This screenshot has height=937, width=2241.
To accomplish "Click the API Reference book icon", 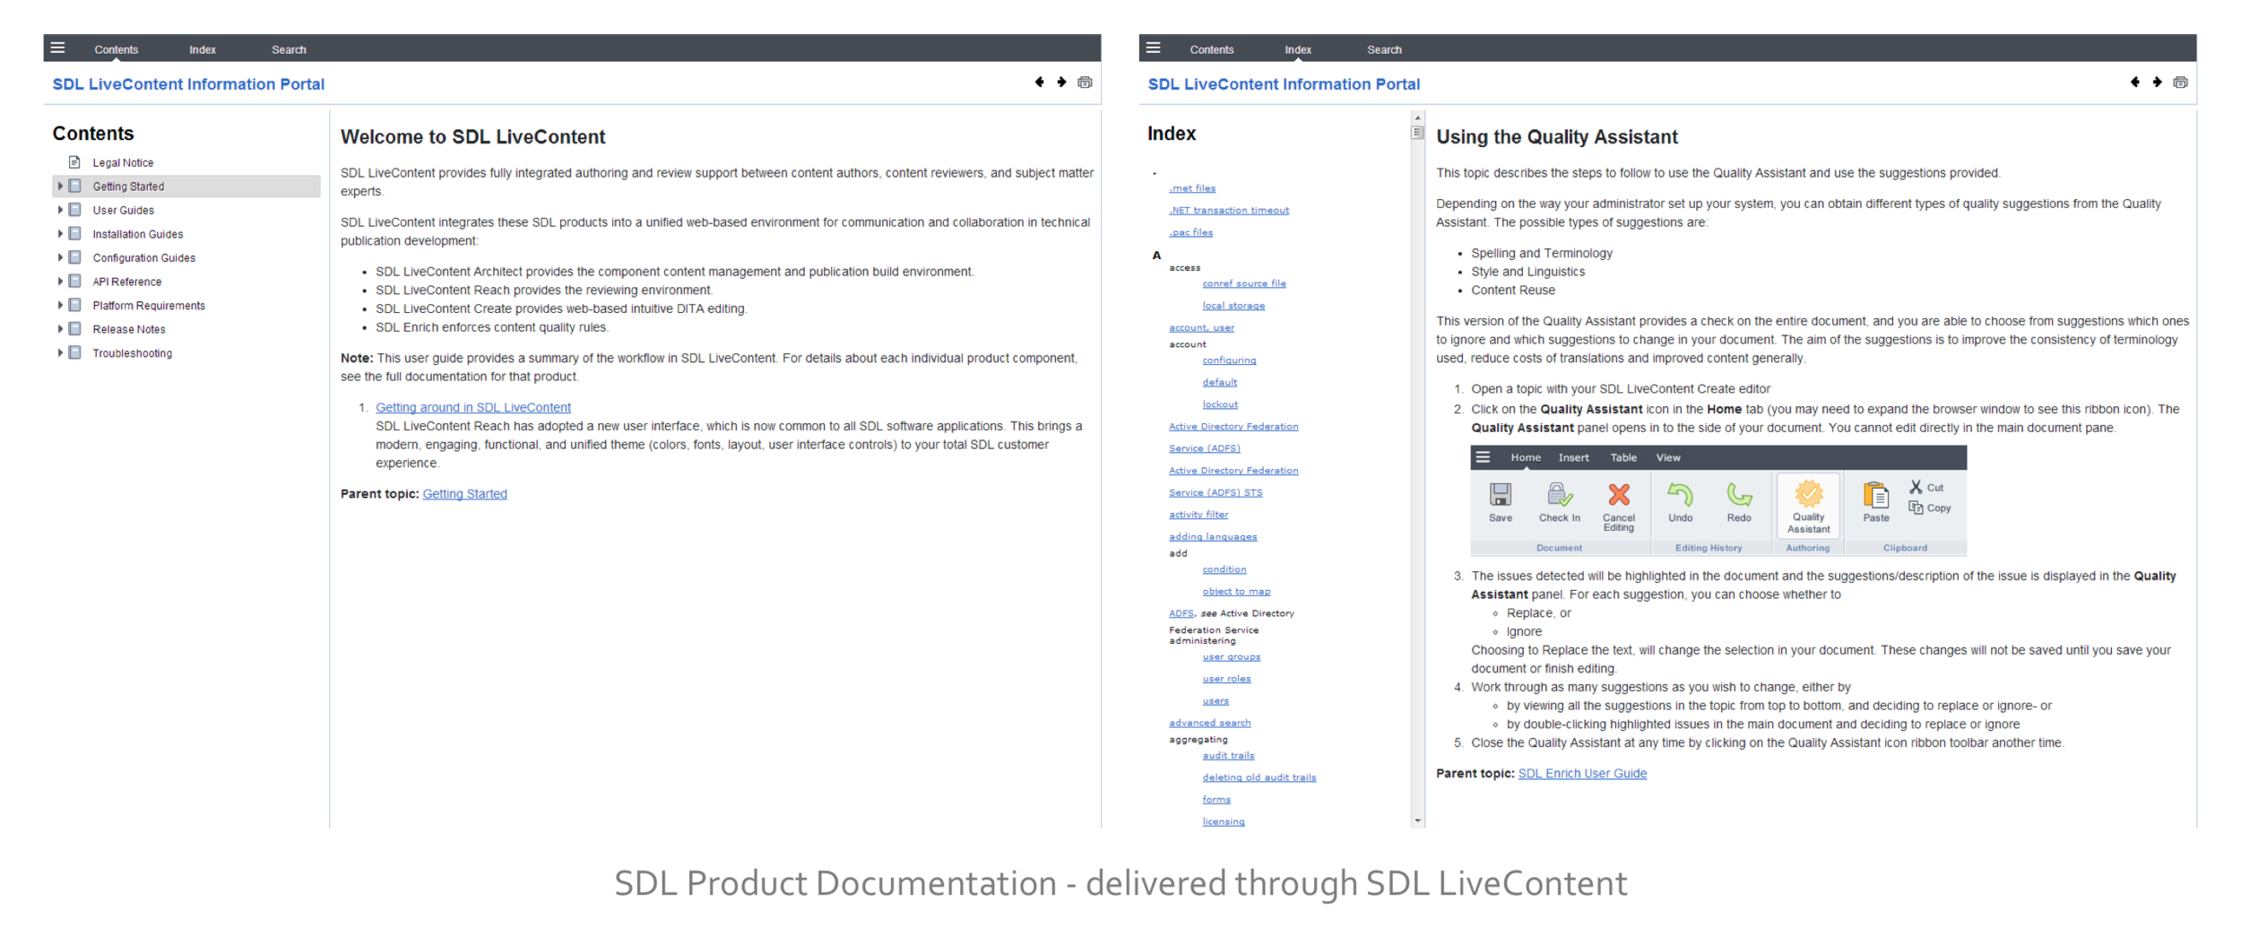I will point(75,282).
